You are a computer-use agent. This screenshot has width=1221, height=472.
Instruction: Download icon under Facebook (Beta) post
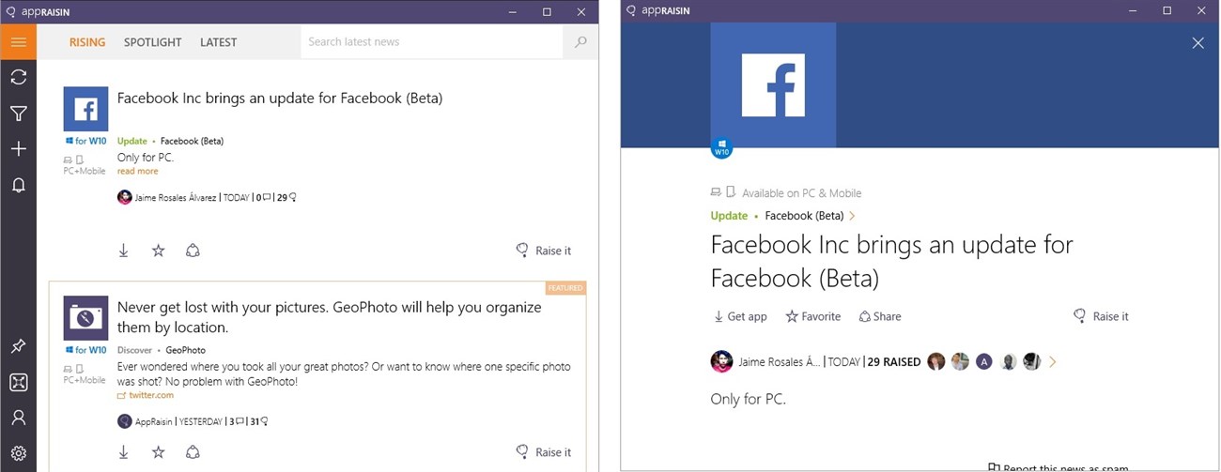[123, 251]
